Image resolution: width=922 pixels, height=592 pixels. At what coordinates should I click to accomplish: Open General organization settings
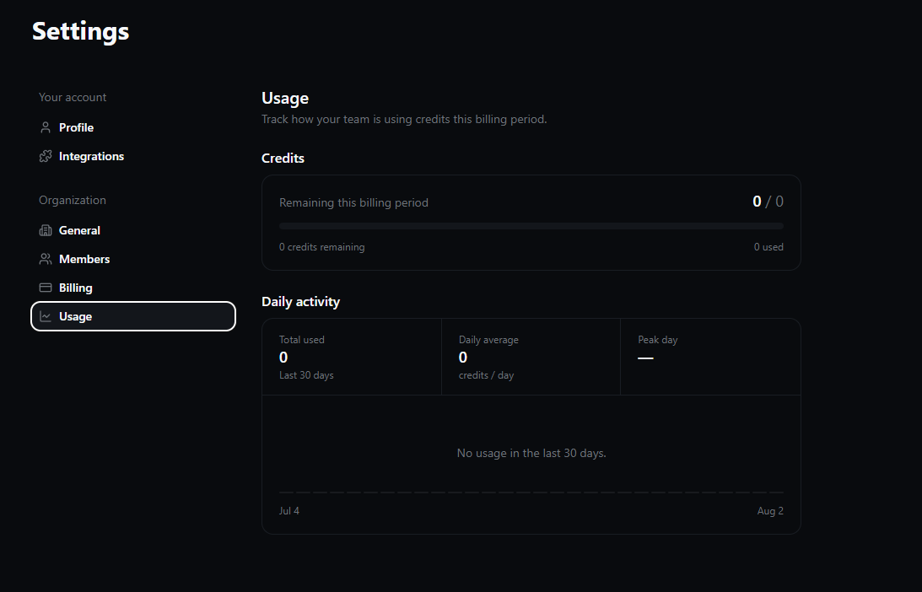[133, 230]
